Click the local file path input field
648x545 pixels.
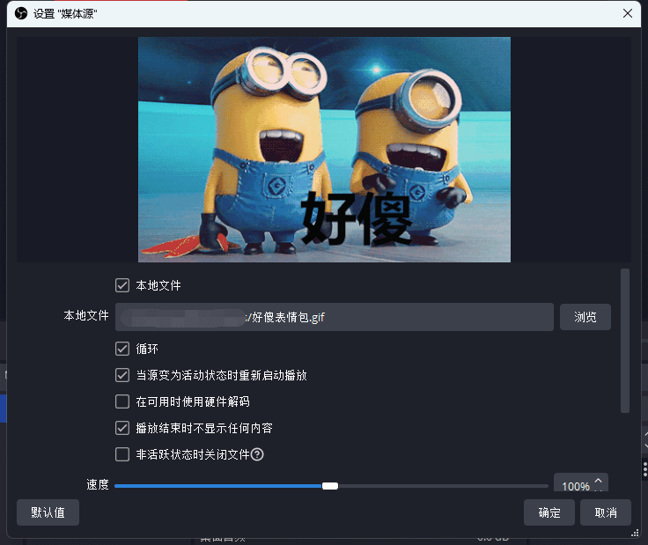click(x=335, y=317)
